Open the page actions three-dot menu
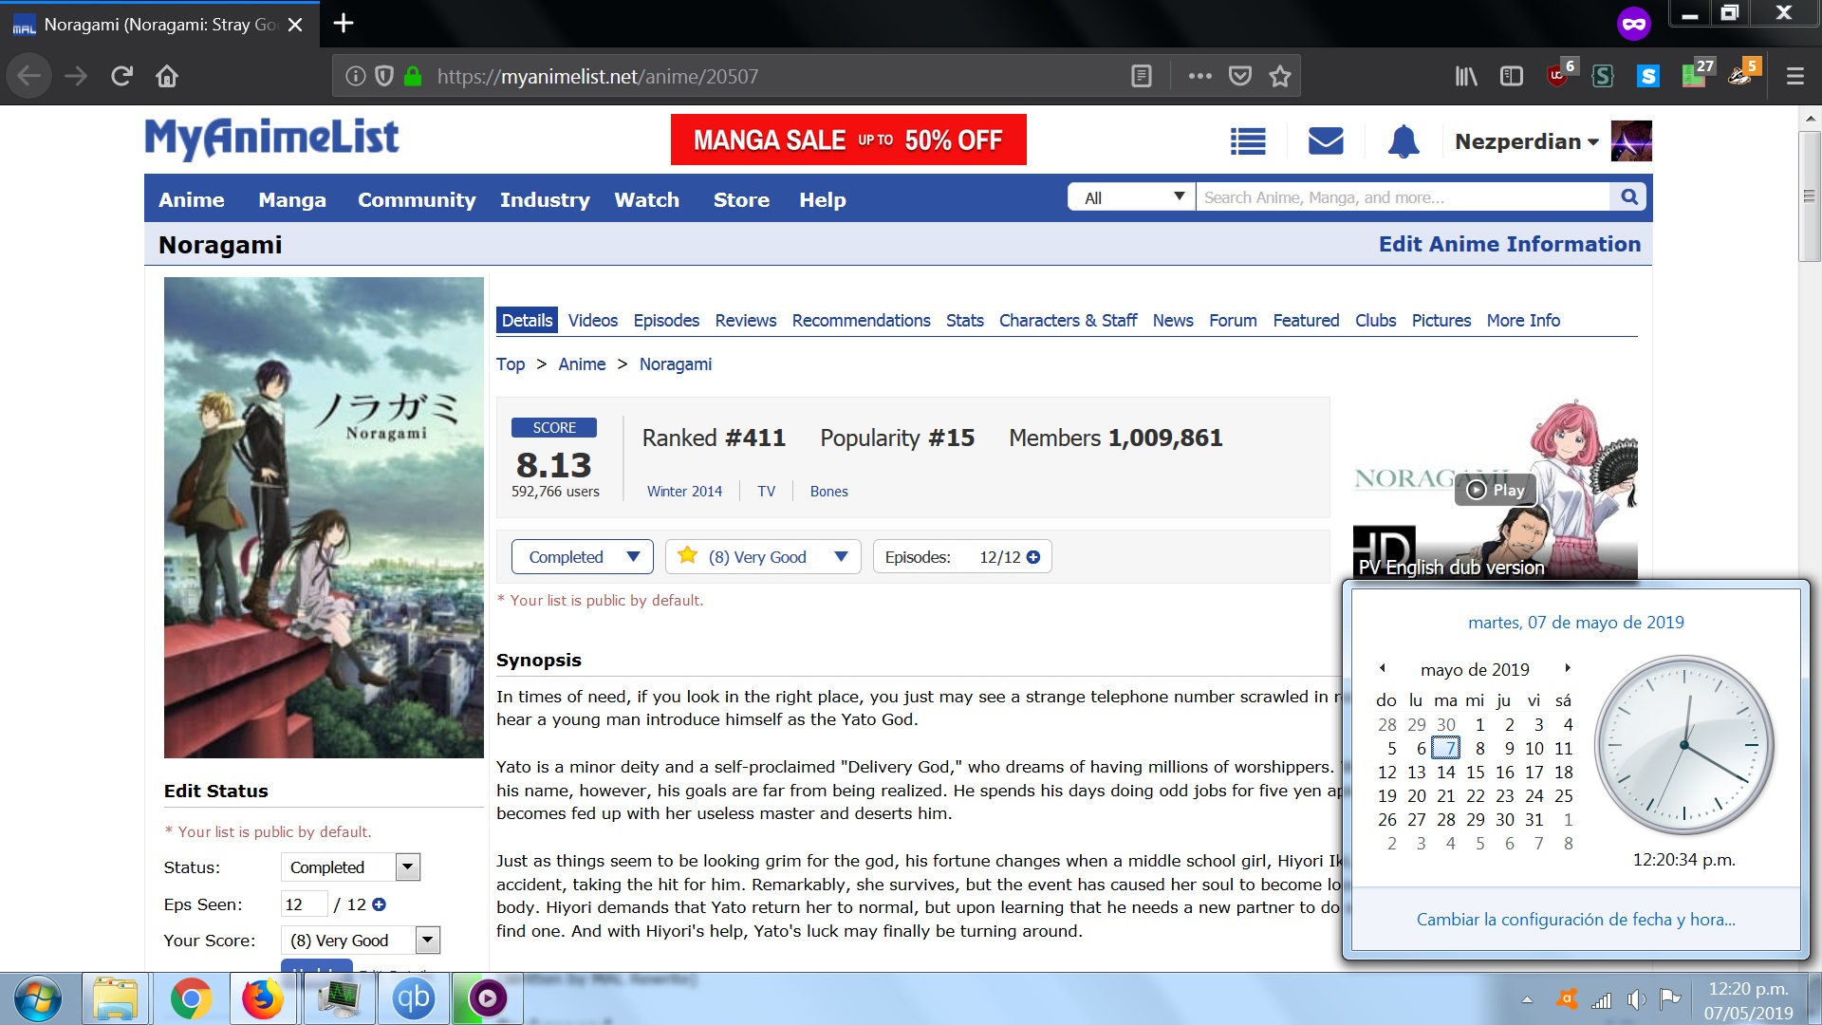1822x1025 pixels. (1199, 76)
